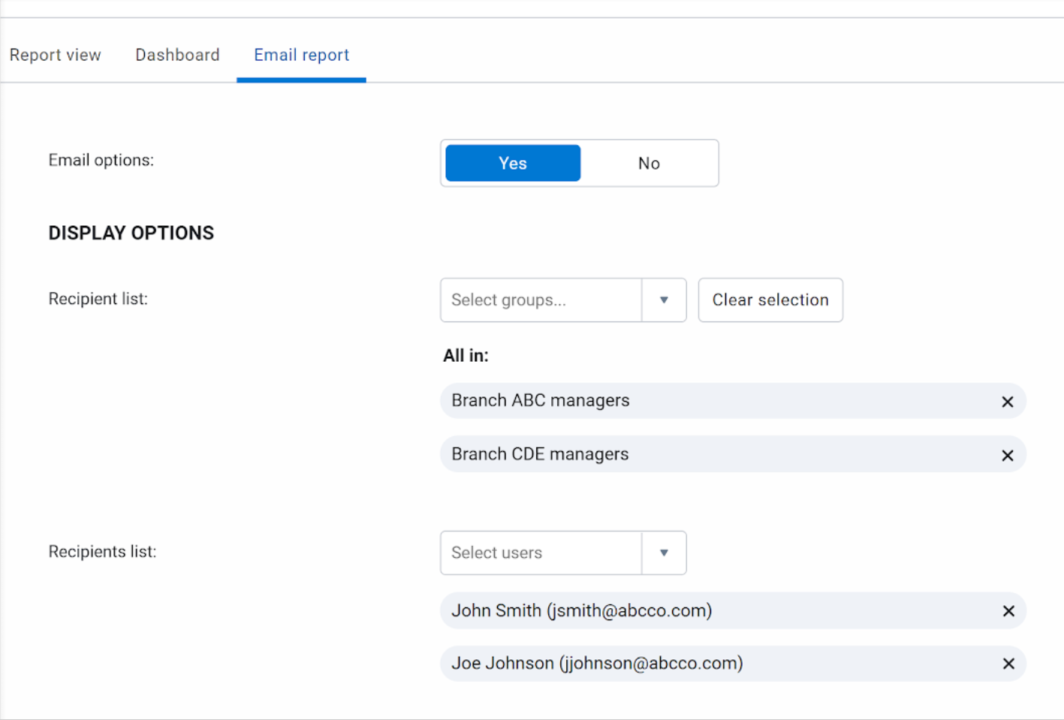Enable email options with Yes
1064x720 pixels.
click(513, 164)
